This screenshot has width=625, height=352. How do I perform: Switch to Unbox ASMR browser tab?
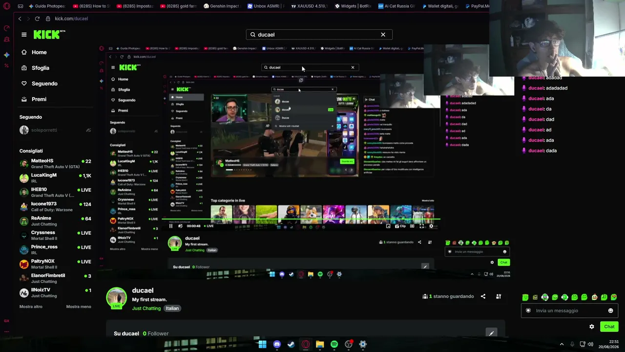click(x=265, y=6)
